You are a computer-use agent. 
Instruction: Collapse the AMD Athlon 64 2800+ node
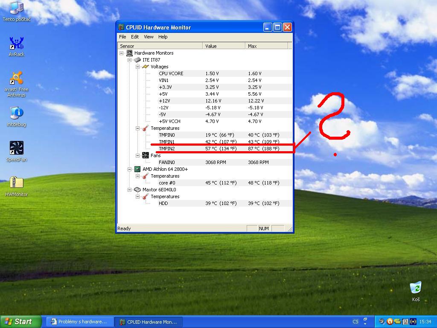tap(130, 169)
